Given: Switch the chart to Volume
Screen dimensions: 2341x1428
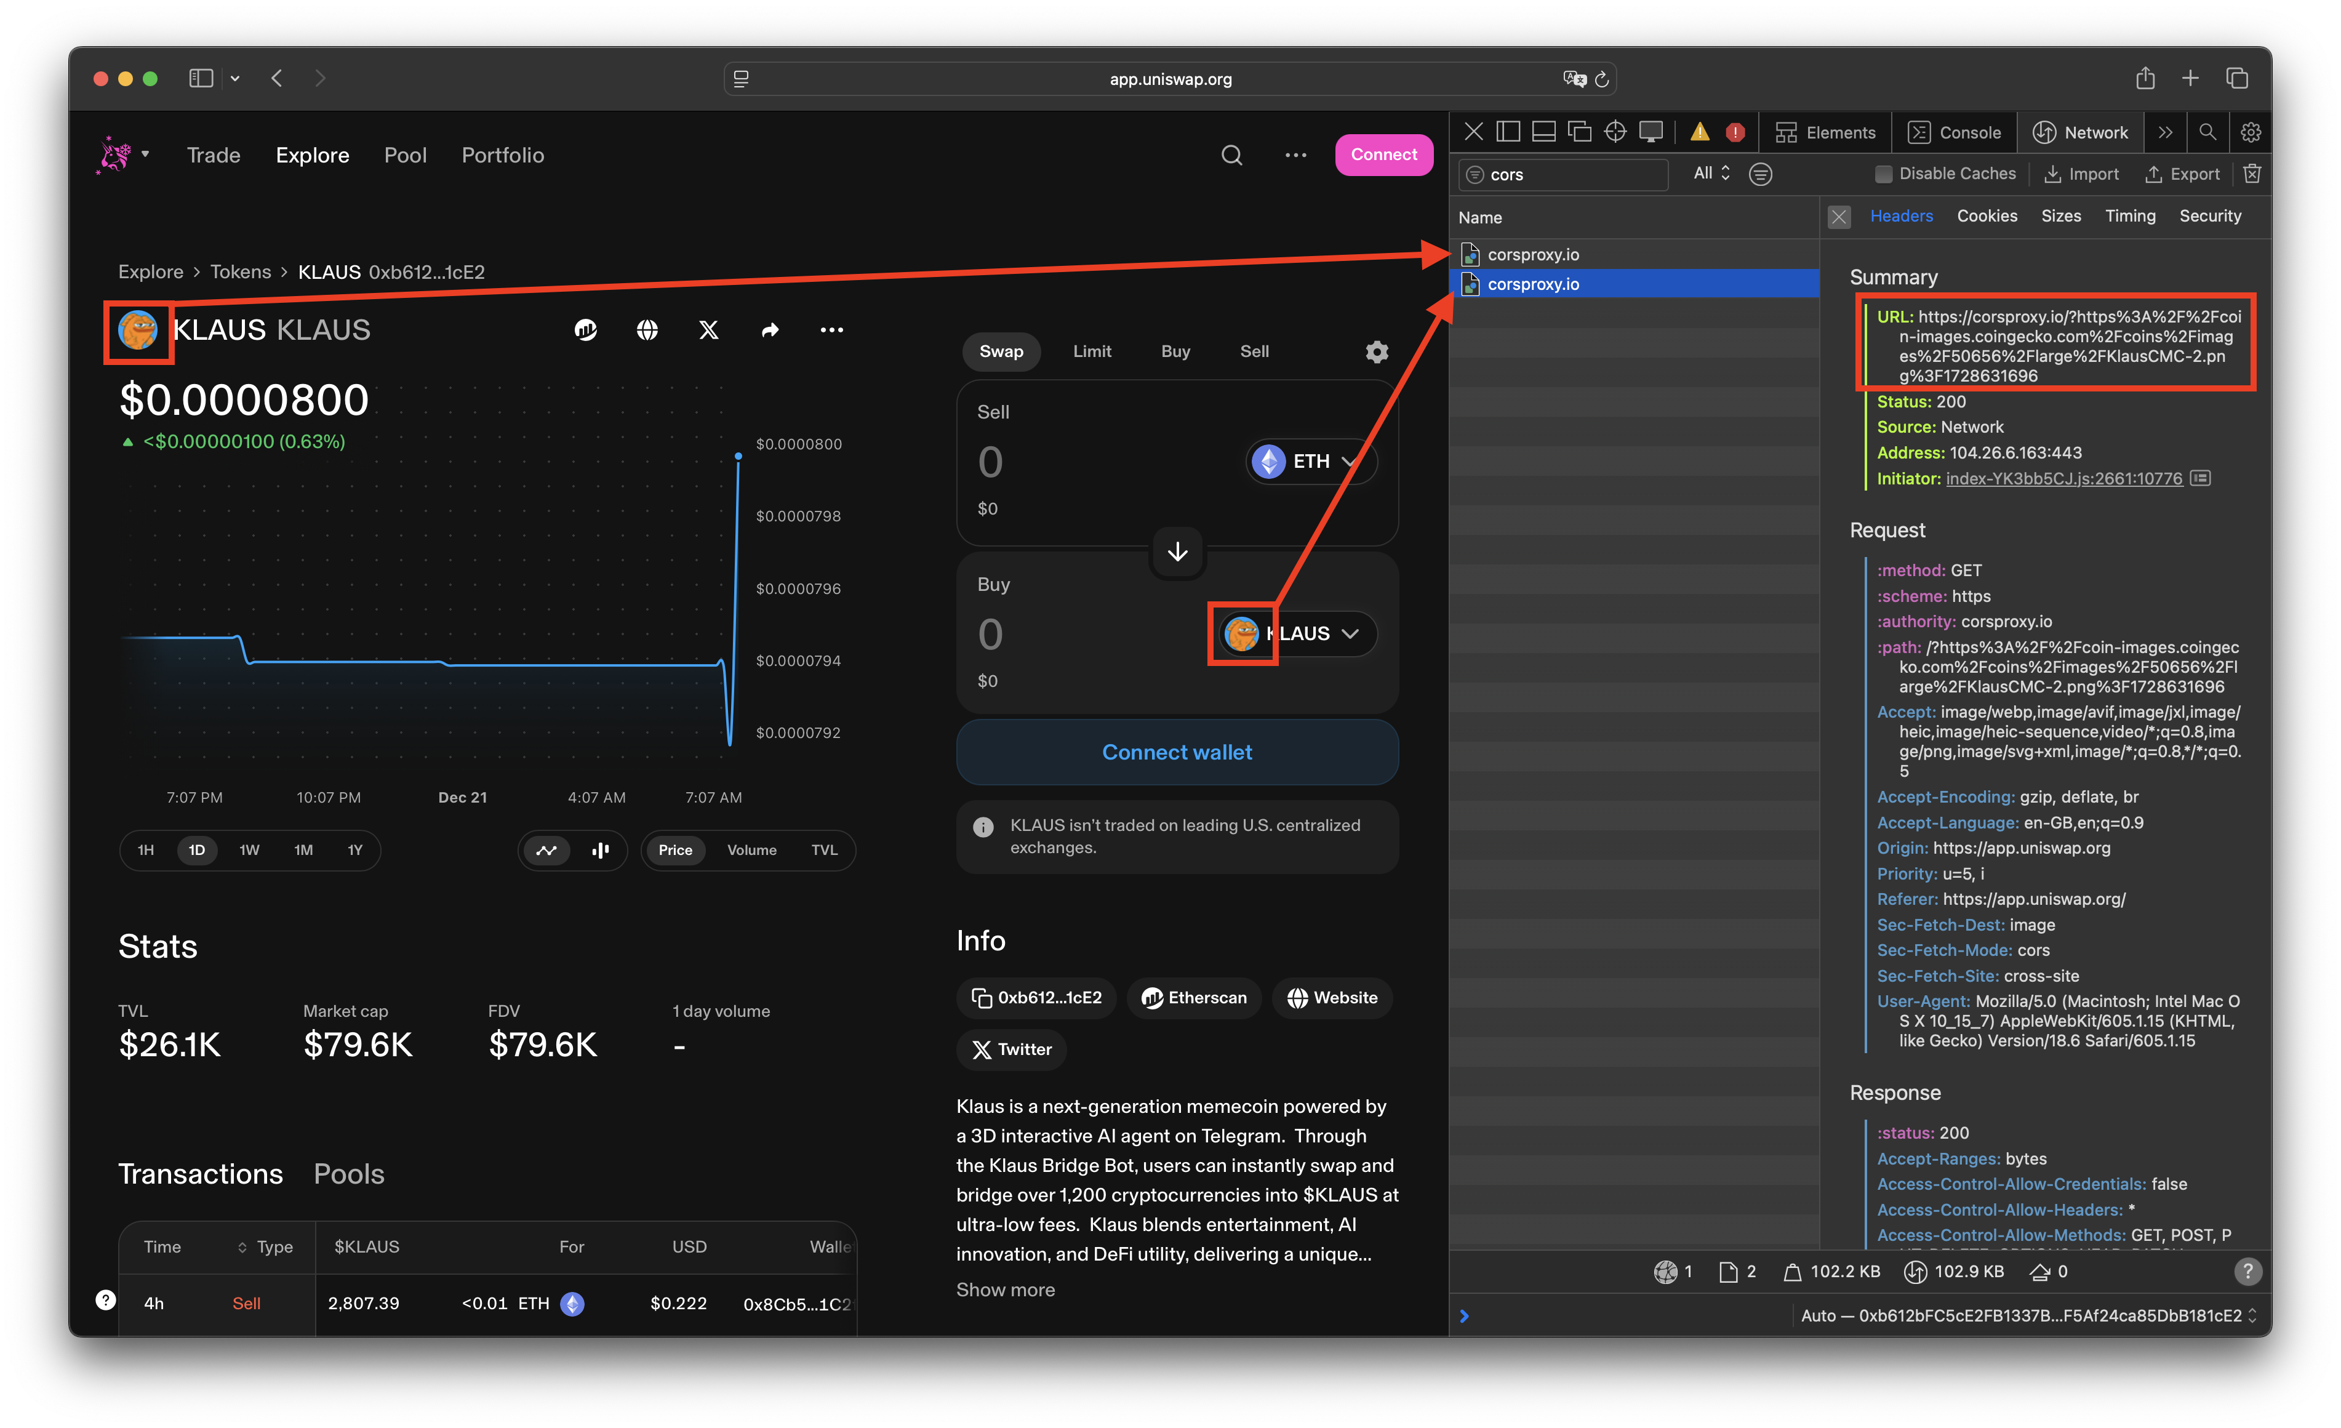Looking at the screenshot, I should (751, 849).
